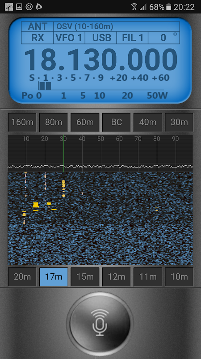This screenshot has height=359, width=201.
Task: Switch to the 11m band
Action: (x=148, y=277)
